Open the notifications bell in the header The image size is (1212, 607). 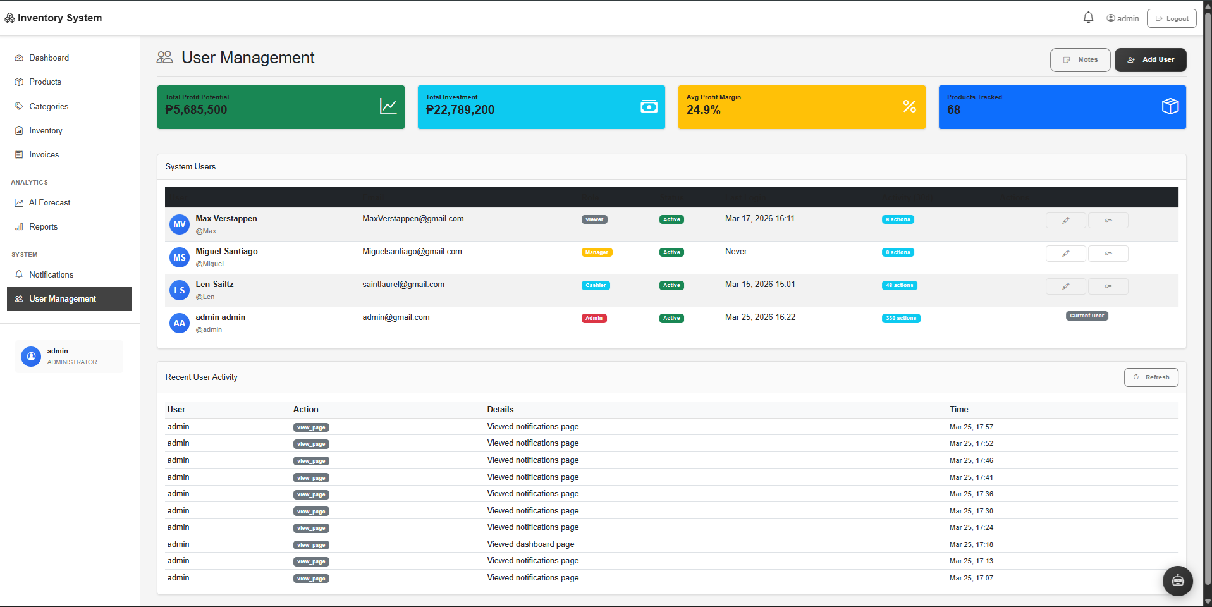1087,17
